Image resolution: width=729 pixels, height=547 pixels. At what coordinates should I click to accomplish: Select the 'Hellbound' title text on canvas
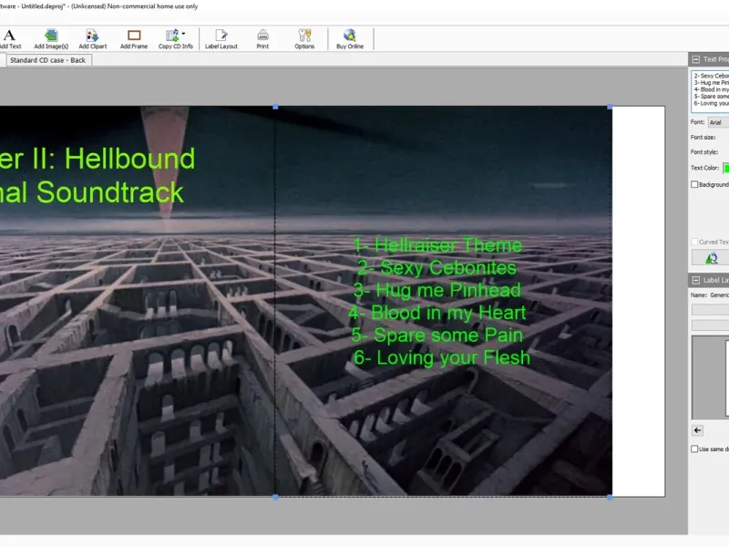pos(129,159)
